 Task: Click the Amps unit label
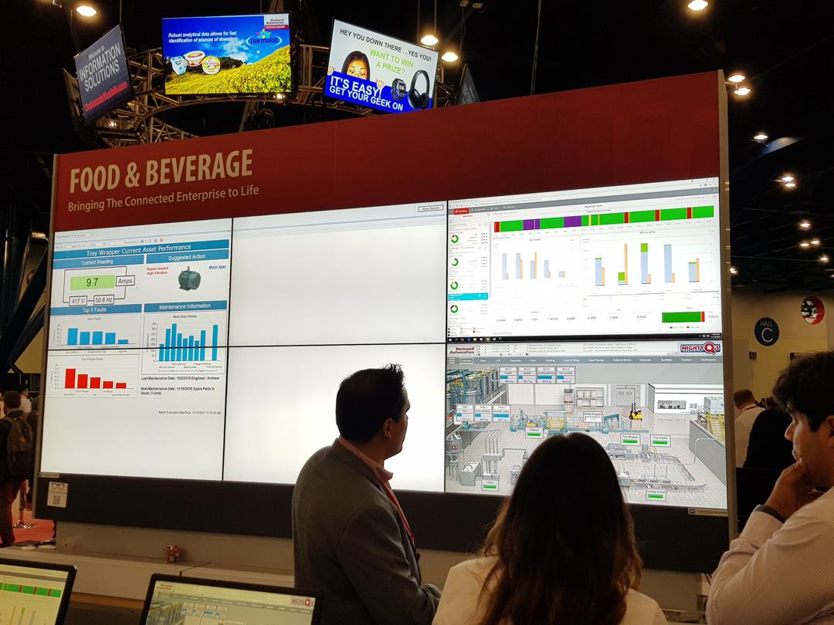pos(125,280)
